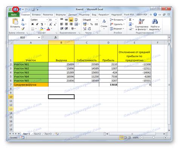Toggle align text right
This screenshot has height=148, width=179.
click(71, 24)
